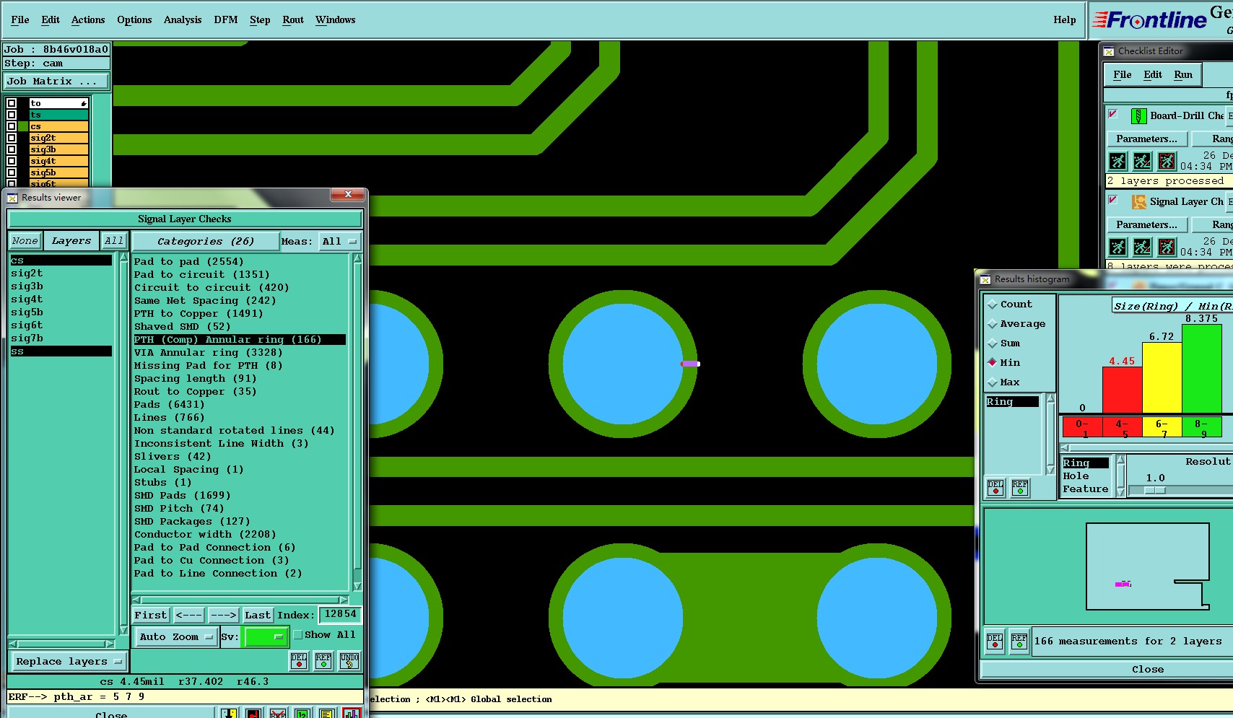Select VIA Annular ring category

click(208, 352)
